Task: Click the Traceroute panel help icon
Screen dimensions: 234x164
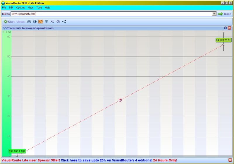Action: click(x=226, y=28)
